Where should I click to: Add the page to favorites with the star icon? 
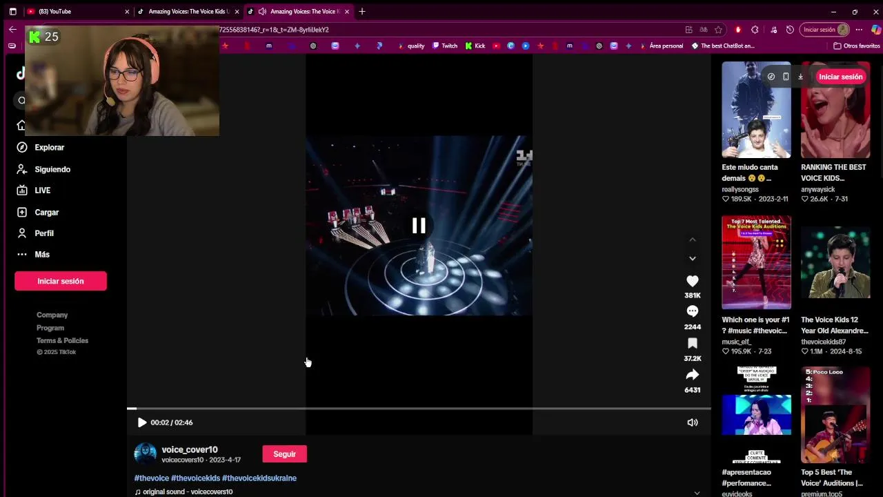click(718, 30)
